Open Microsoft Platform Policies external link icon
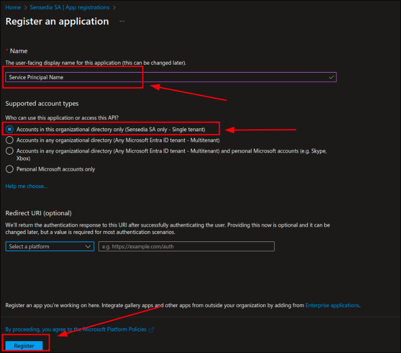The image size is (401, 353). tap(151, 329)
